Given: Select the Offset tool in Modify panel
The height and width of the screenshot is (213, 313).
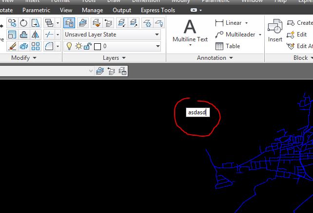Looking at the screenshot, I should tap(24, 35).
